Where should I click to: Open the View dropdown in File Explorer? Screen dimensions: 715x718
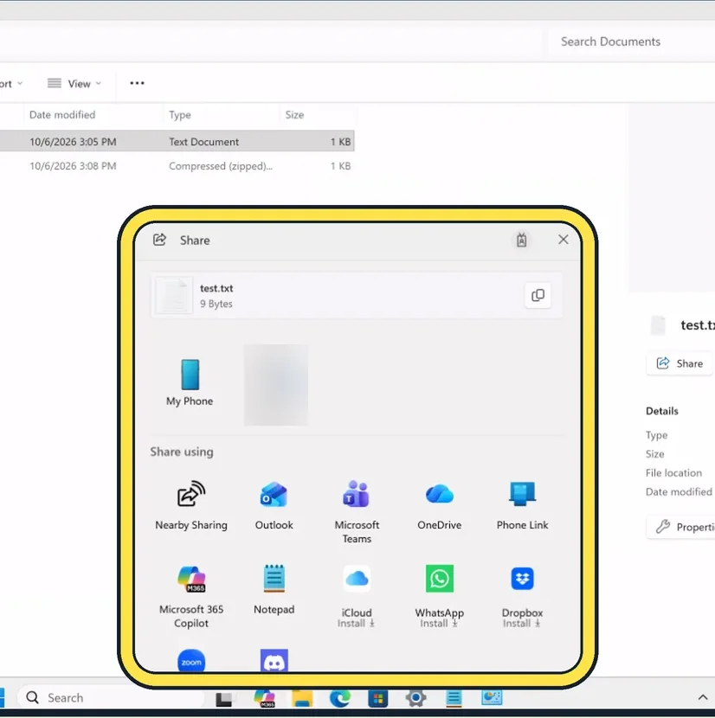click(74, 83)
